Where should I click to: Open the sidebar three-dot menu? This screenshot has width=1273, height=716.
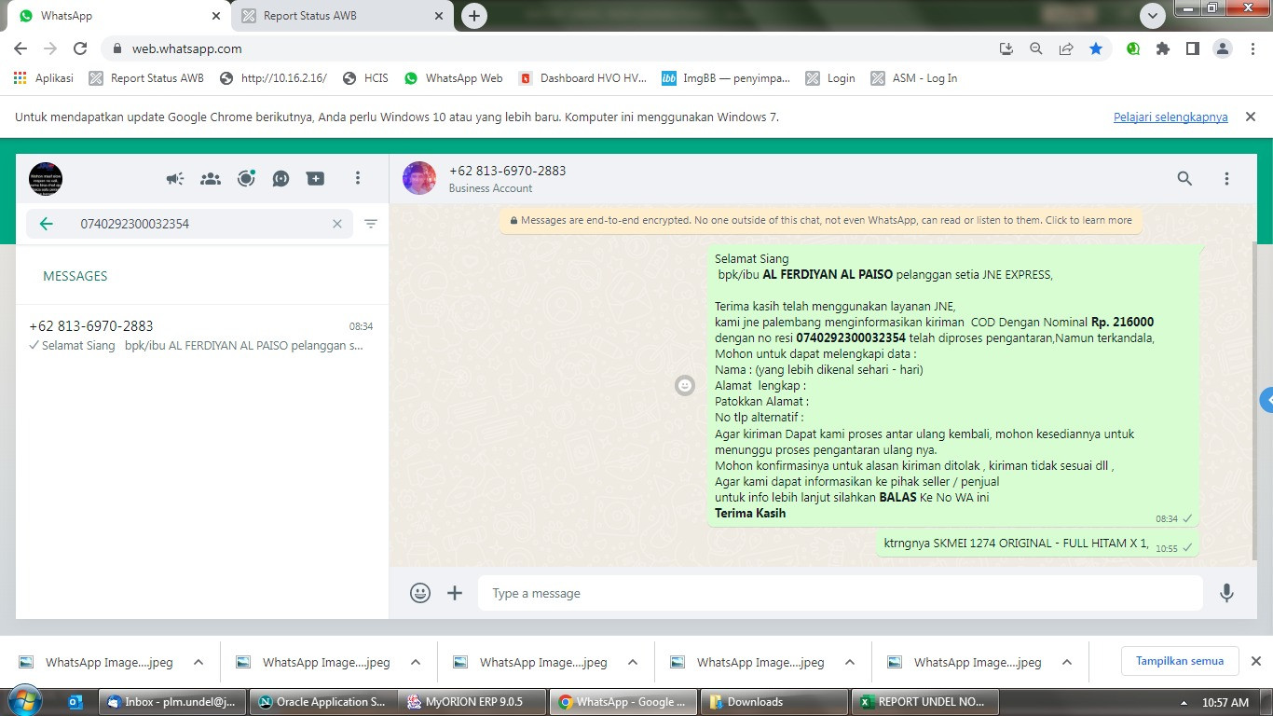tap(358, 178)
